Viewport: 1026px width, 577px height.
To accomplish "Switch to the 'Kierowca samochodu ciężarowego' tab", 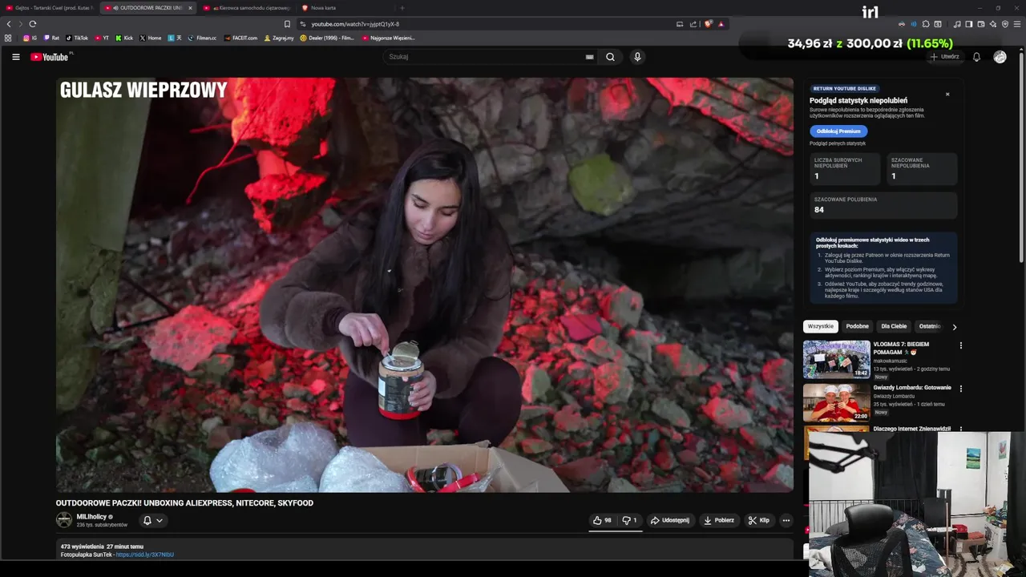I will 246,8.
